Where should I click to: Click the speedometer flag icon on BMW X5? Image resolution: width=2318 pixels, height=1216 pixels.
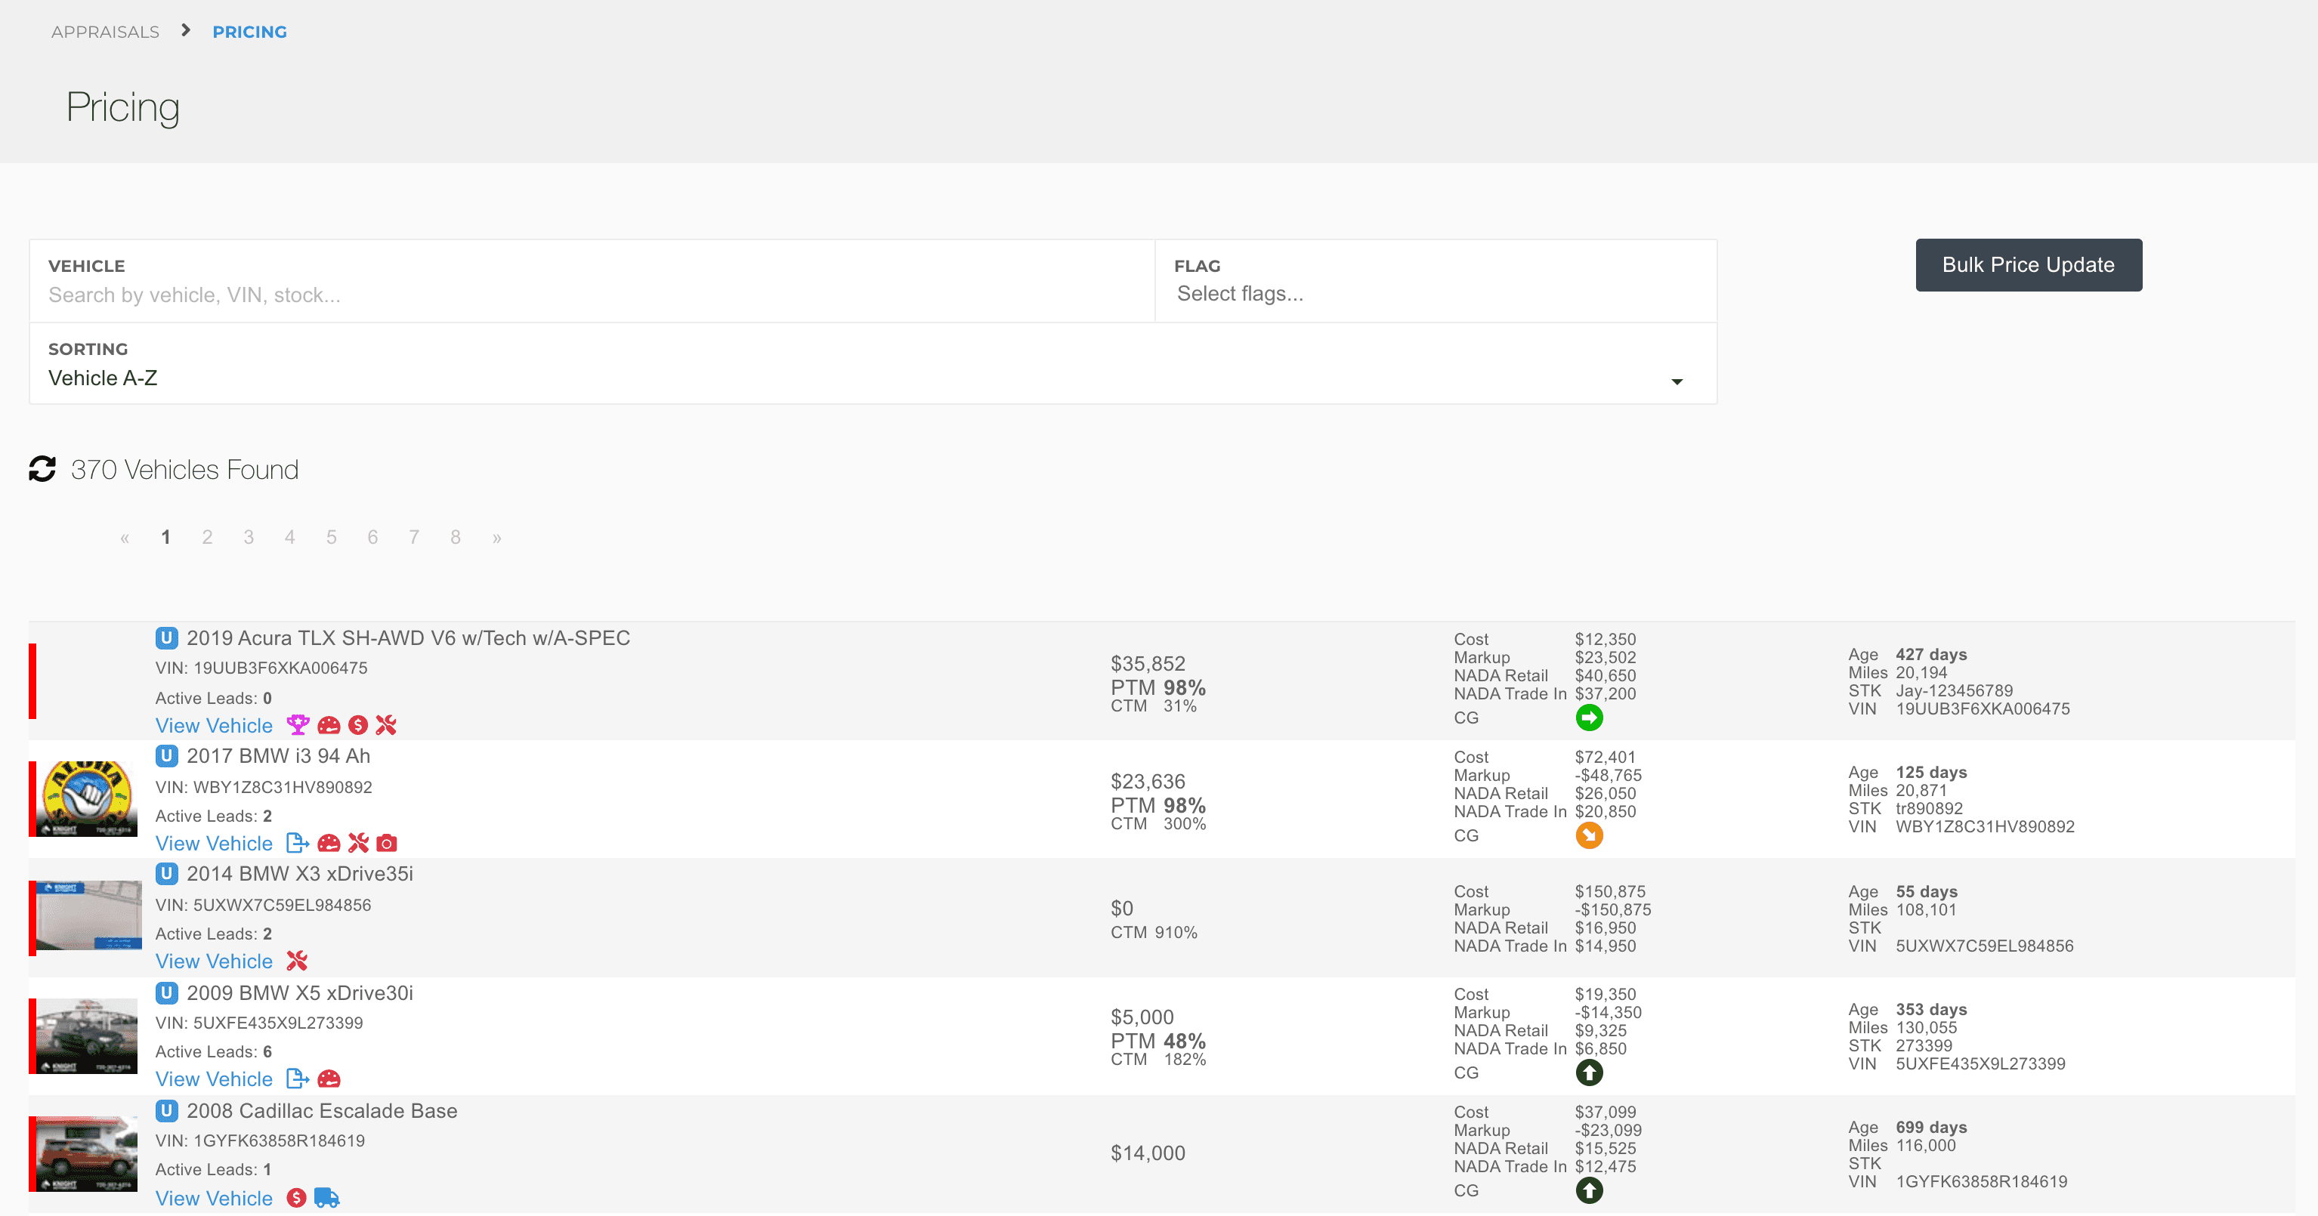329,1079
